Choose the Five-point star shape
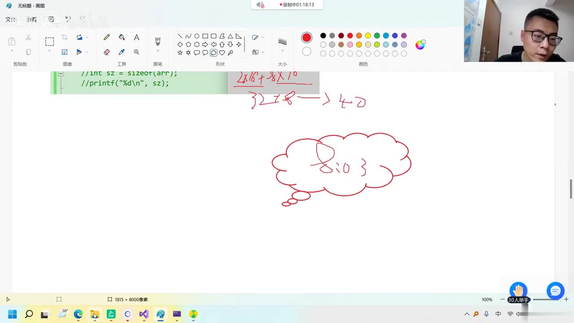The height and width of the screenshot is (323, 574). (180, 52)
